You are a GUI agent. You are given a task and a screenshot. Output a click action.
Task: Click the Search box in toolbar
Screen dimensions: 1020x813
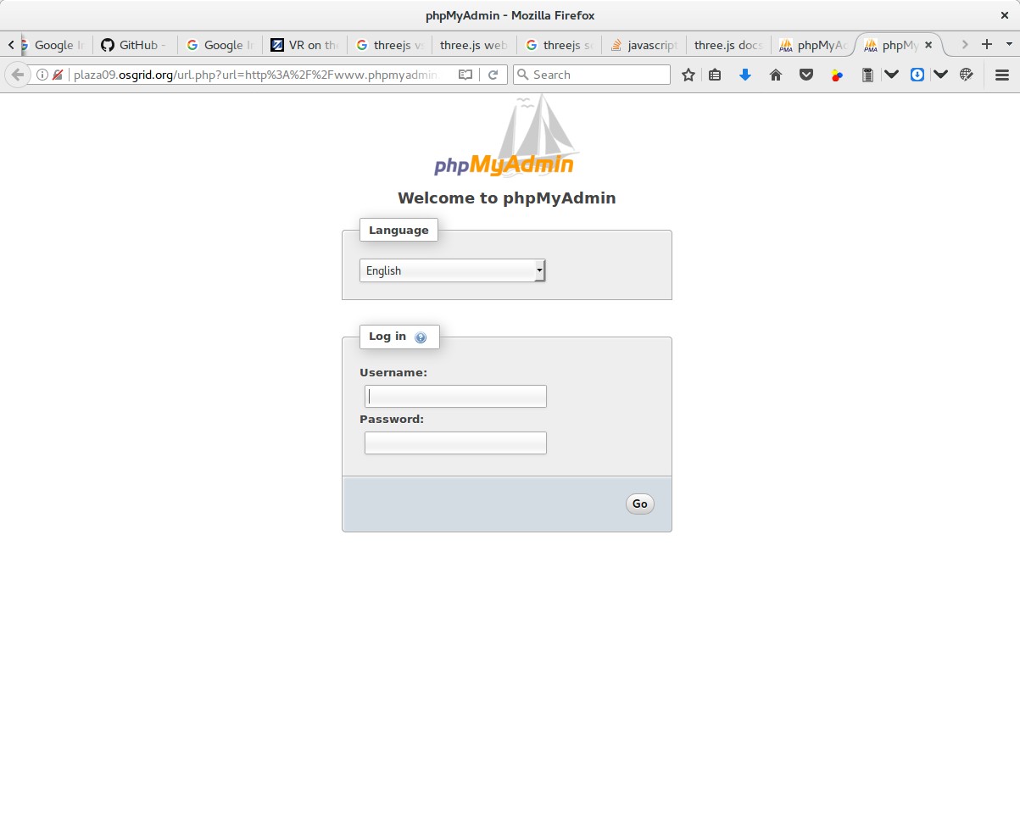click(x=592, y=75)
